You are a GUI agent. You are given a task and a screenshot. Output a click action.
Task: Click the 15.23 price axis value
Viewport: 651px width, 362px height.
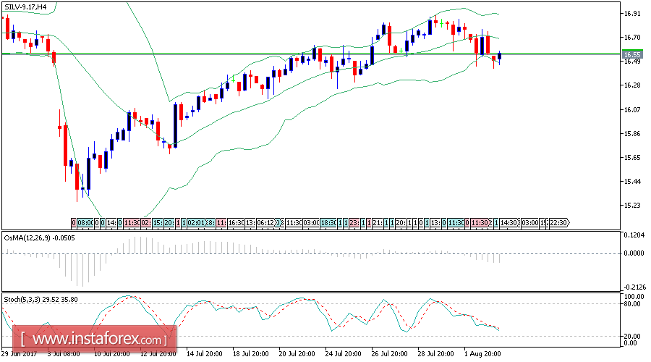(632, 206)
